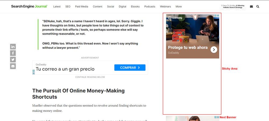Open AdChoices info icon on inline ad

pos(34,71)
